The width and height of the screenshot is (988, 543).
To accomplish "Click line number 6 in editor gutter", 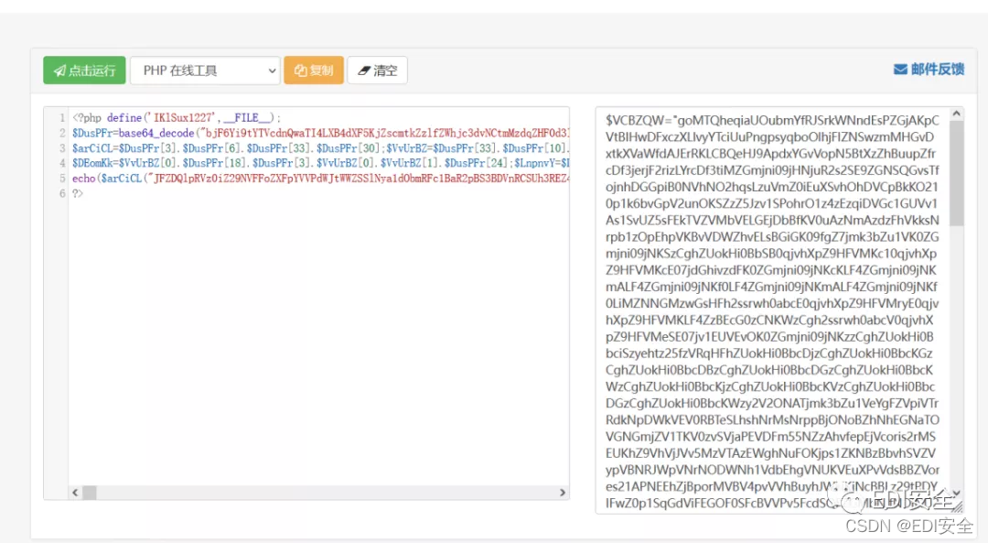I will click(x=62, y=193).
